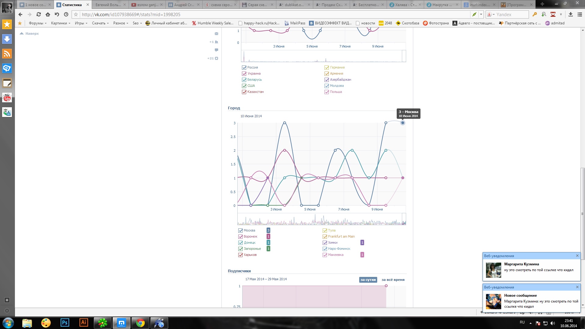Click the sidebar translator icon

point(7,112)
